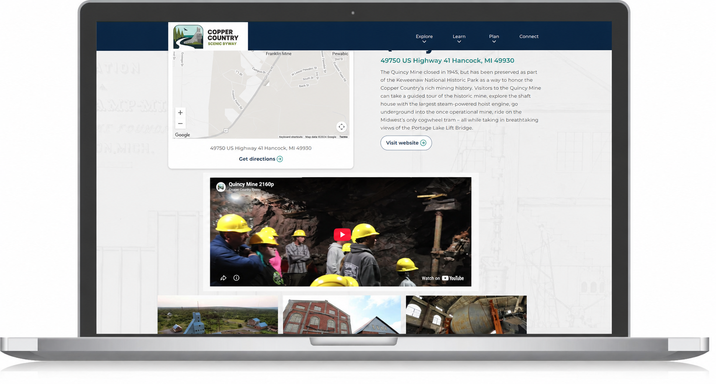Open the hoist engine interior photo thumbnail

466,315
